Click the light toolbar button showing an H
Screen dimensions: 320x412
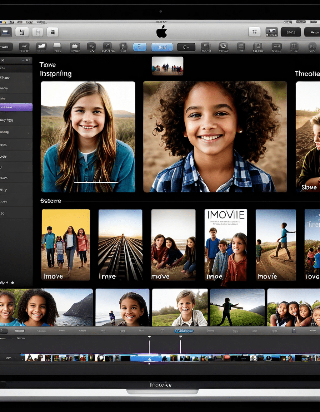click(254, 32)
